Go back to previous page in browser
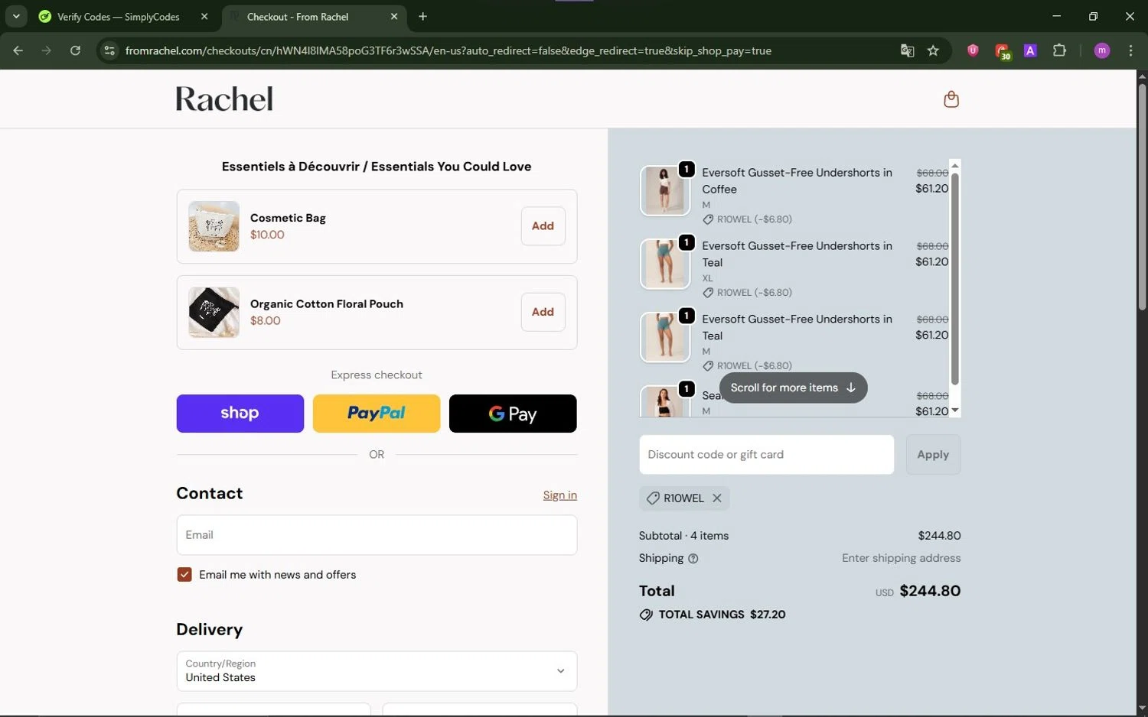Viewport: 1148px width, 717px height. tap(18, 50)
